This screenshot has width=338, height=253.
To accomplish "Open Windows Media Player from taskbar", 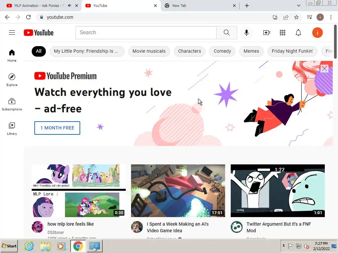I will 61,246.
